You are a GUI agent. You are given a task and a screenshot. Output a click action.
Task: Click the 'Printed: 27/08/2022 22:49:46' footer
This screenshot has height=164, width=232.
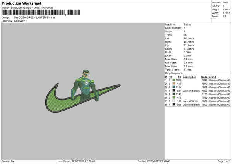[x=154, y=161]
